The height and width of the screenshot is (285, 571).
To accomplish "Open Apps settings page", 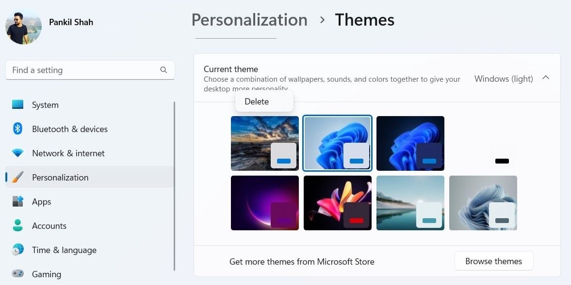I will pos(89,201).
